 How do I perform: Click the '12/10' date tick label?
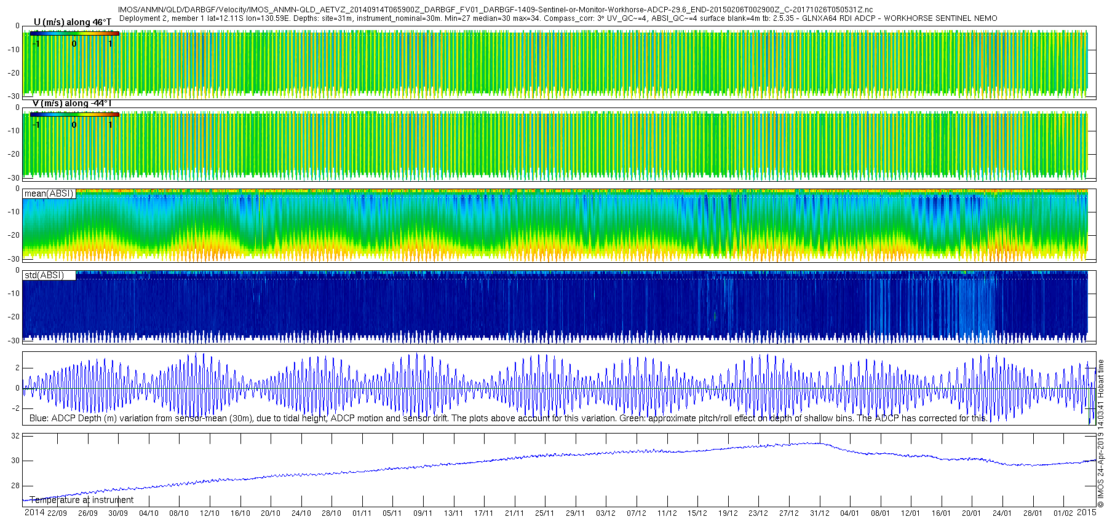[x=210, y=513]
